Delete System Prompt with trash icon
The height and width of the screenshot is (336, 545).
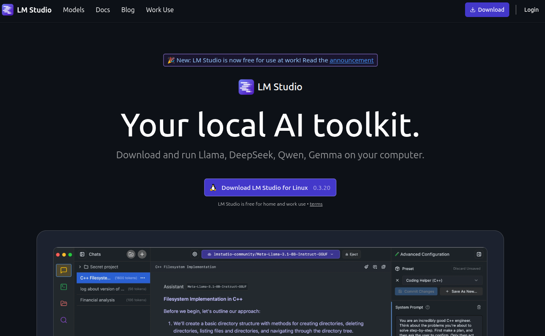pos(479,307)
